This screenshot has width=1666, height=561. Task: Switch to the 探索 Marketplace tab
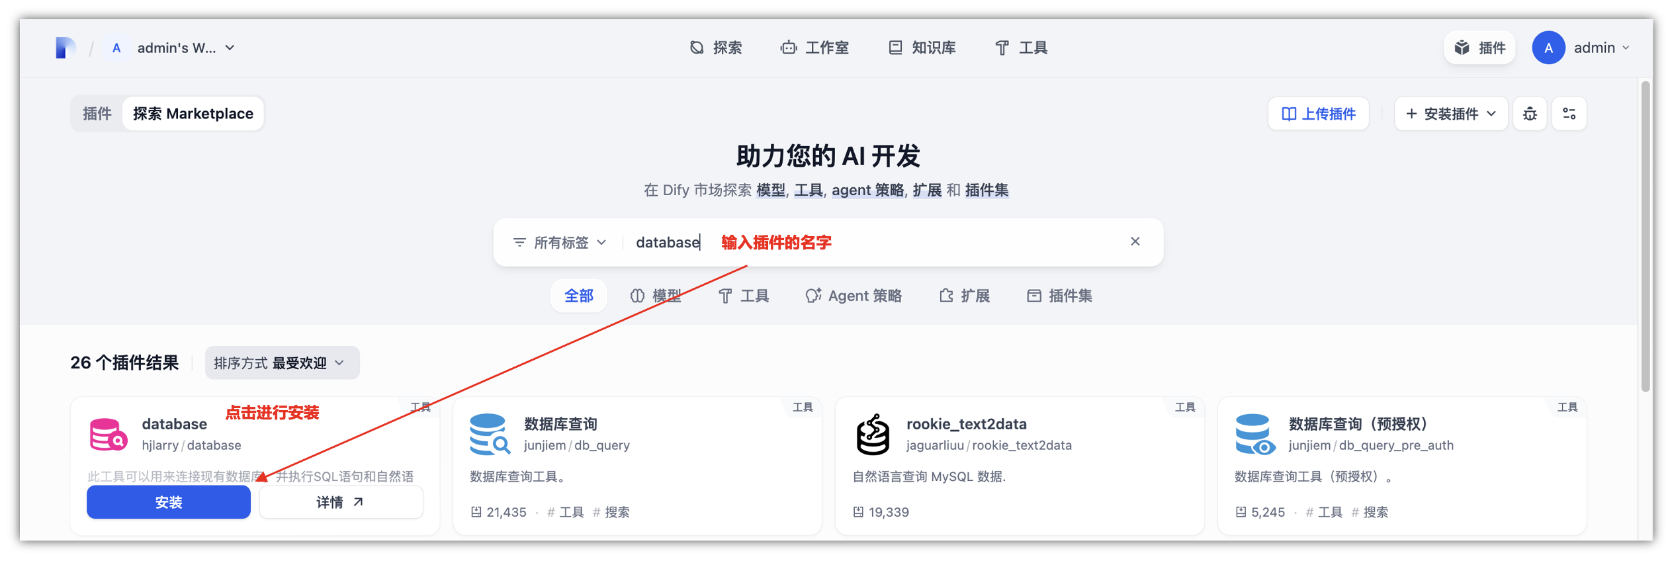tap(193, 114)
